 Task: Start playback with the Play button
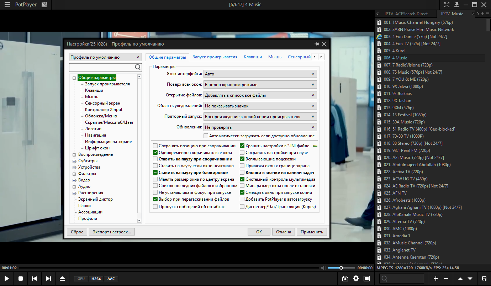[x=7, y=279]
